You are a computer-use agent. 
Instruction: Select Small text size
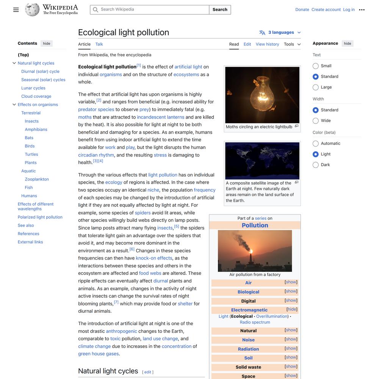click(315, 66)
